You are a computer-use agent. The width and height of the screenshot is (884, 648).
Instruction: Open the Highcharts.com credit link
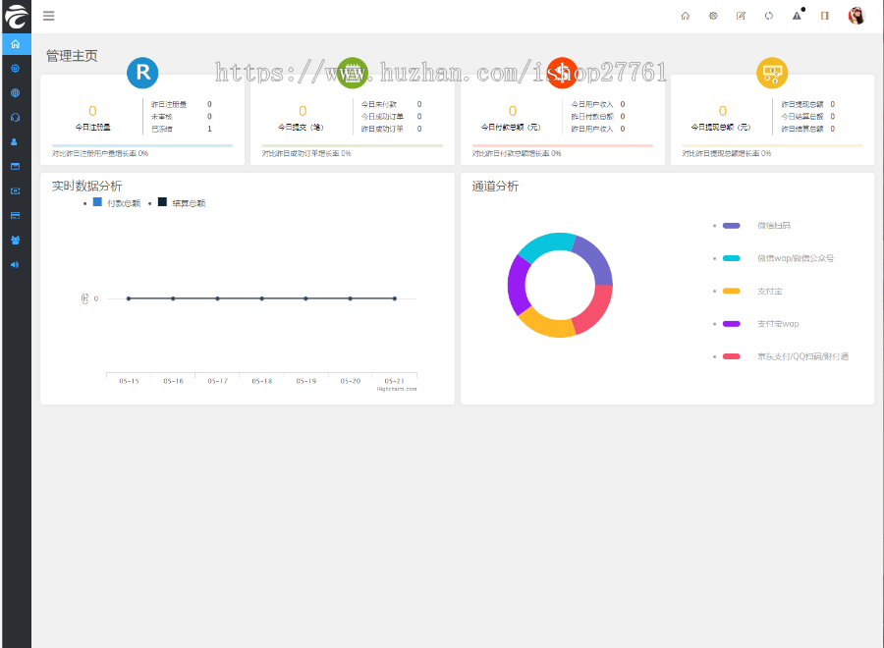pos(397,389)
